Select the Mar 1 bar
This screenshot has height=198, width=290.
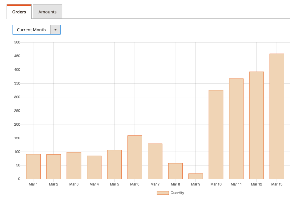(33, 167)
